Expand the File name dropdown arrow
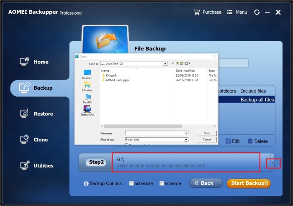 pyautogui.click(x=186, y=133)
